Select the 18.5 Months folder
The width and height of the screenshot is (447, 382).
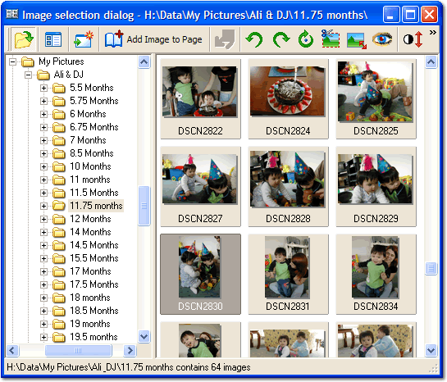pos(94,311)
